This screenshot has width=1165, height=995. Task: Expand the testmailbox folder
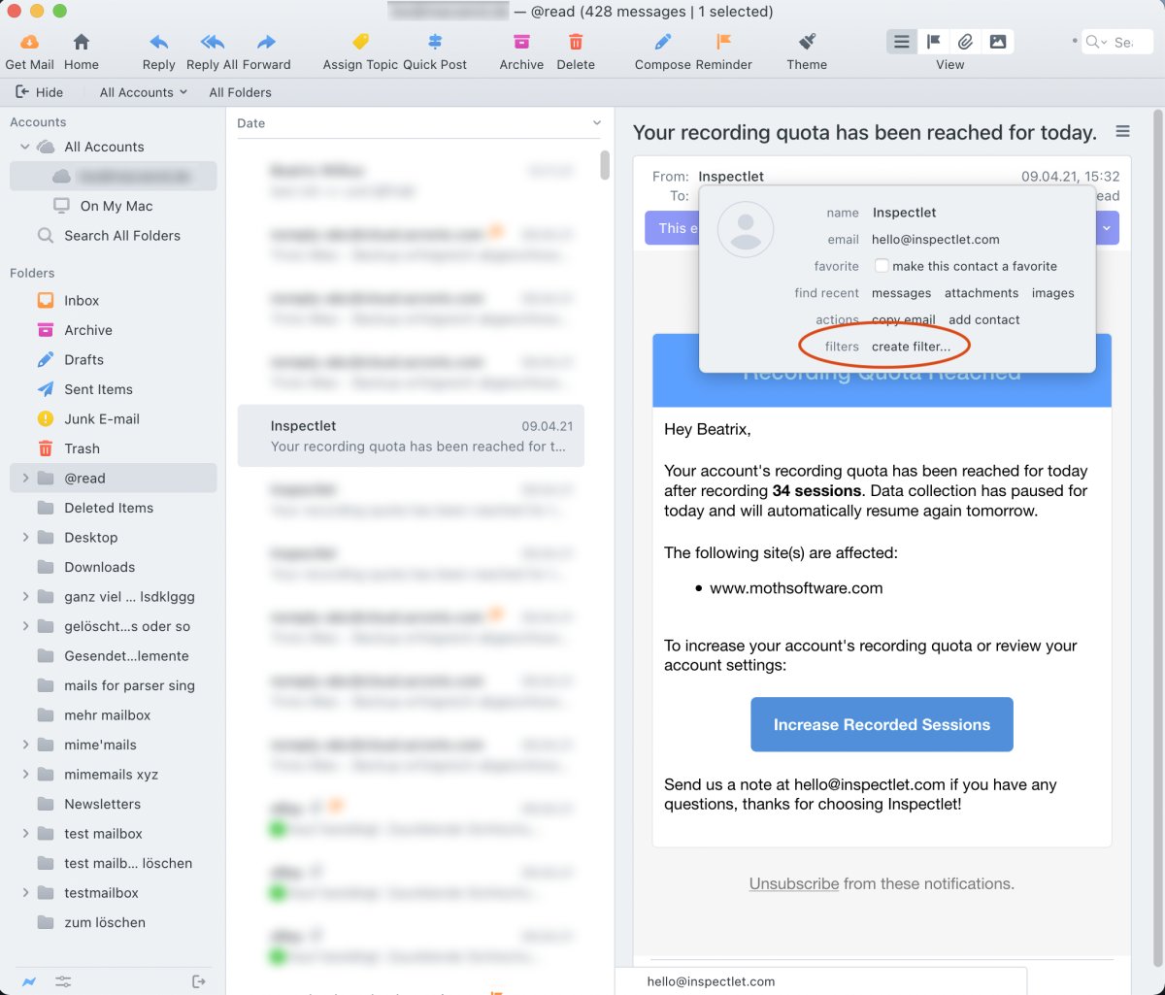point(25,893)
